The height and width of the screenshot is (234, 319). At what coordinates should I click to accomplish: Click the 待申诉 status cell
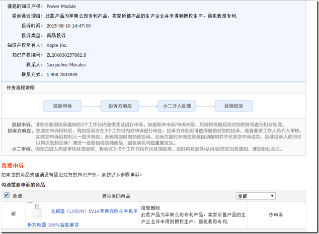click(x=276, y=215)
